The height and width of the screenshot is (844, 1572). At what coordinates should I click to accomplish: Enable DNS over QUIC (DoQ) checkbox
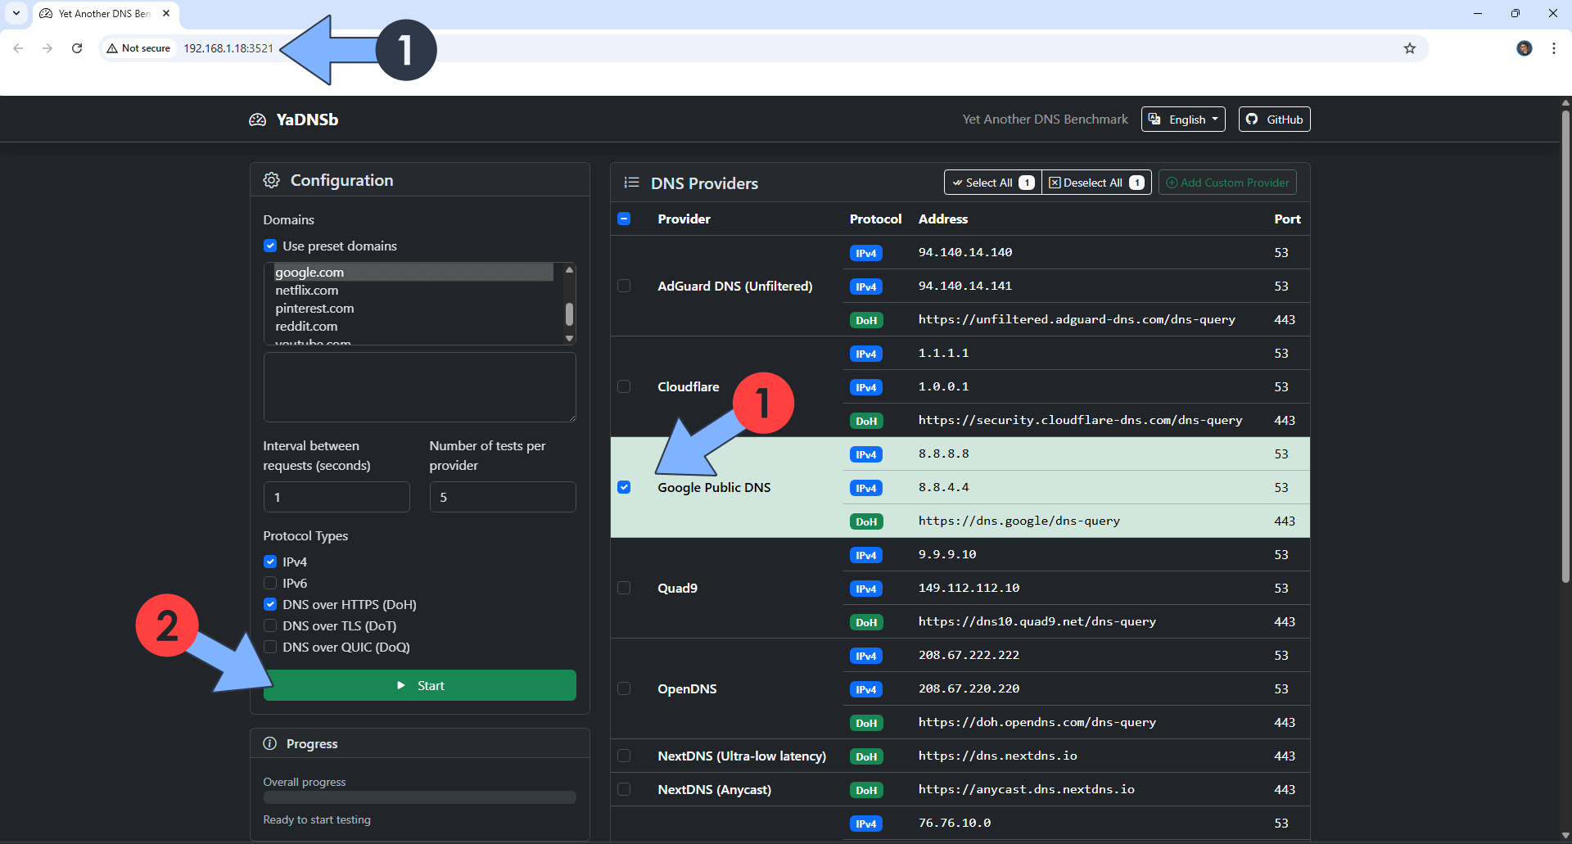[270, 647]
